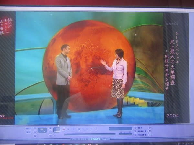This screenshot has width=194, height=145.
Task: Click the top pill button at far left
Action: coord(28,129)
